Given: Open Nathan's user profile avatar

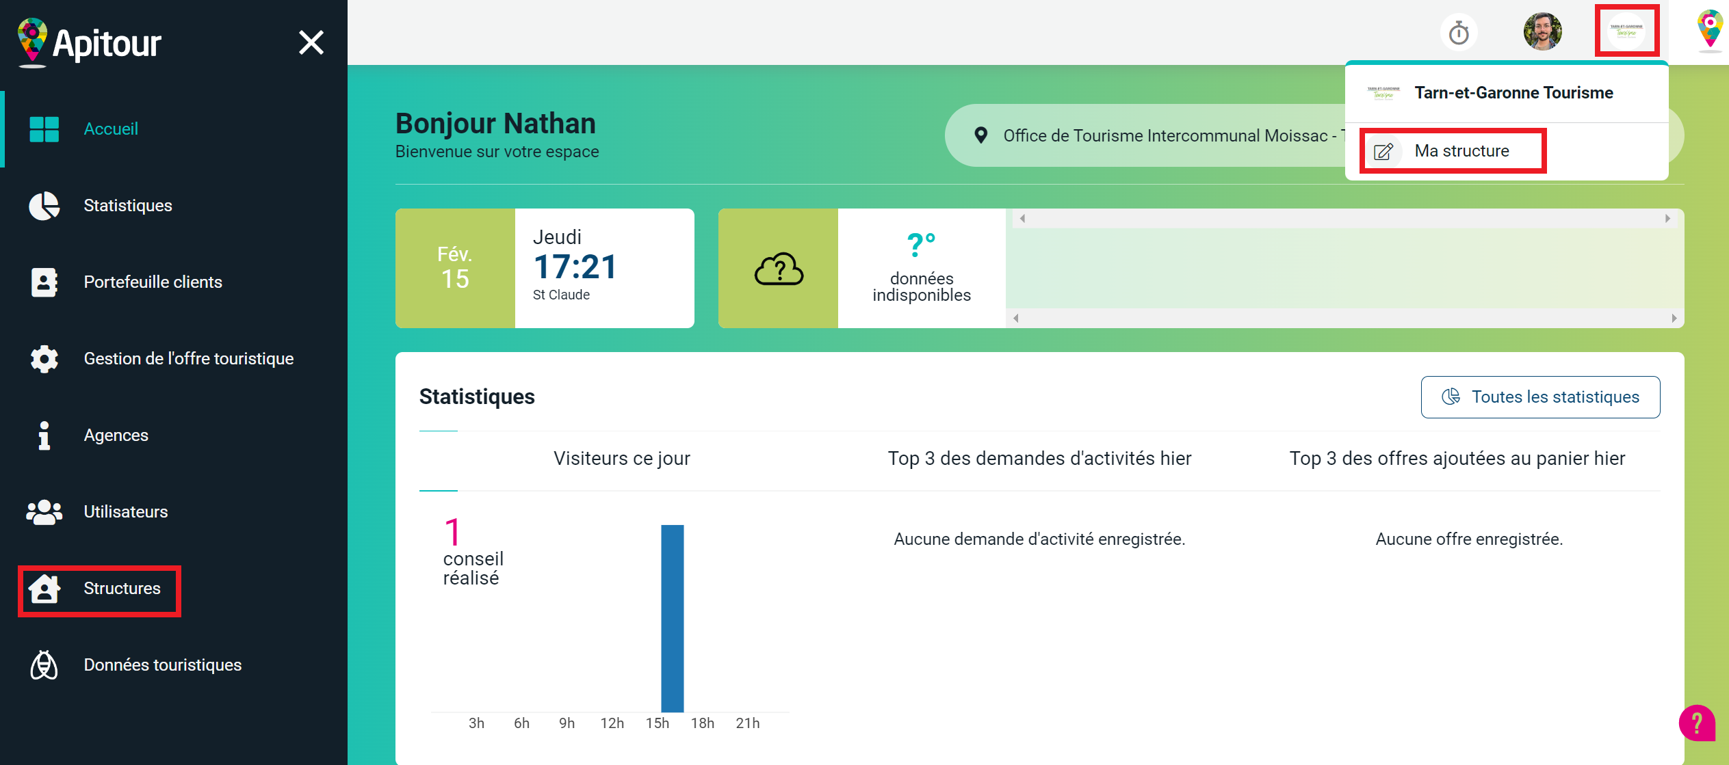Looking at the screenshot, I should [1542, 31].
